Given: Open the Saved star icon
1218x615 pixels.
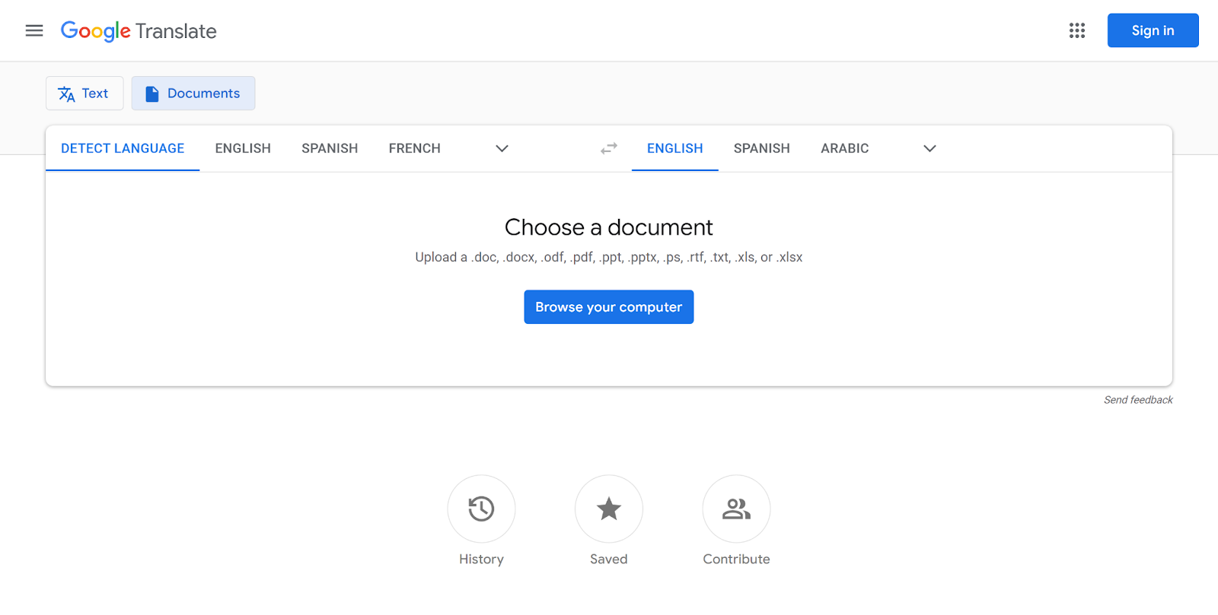Looking at the screenshot, I should click(609, 509).
